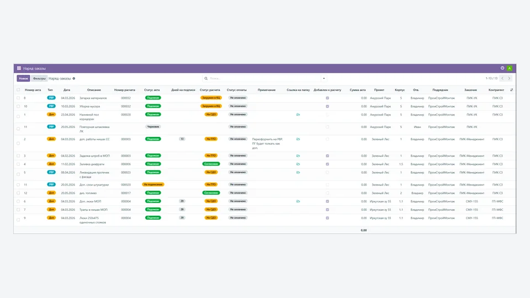The image size is (530, 298).
Task: Expand the search options dropdown arrow
Action: coord(324,78)
